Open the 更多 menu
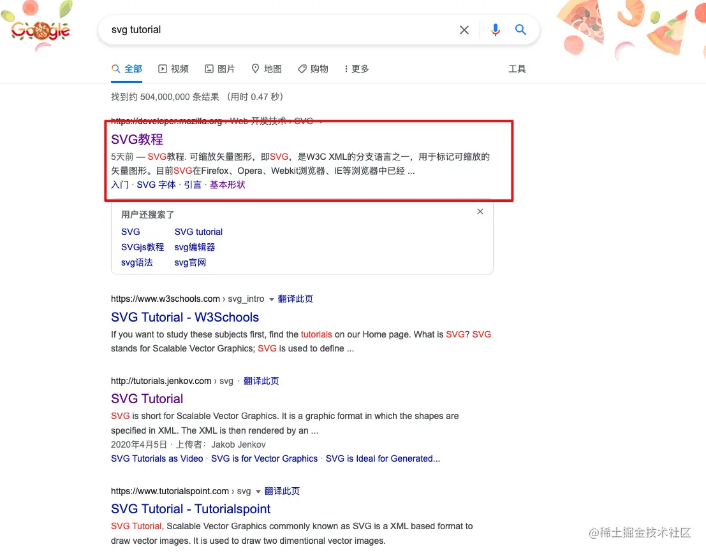The image size is (706, 554). 357,69
